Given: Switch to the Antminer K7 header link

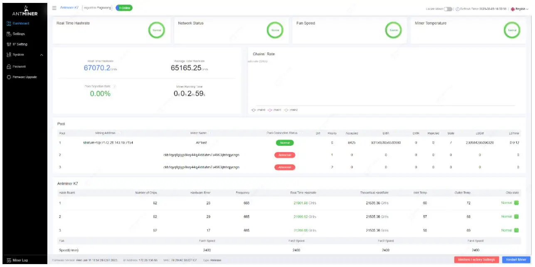Looking at the screenshot, I should pyautogui.click(x=69, y=7).
